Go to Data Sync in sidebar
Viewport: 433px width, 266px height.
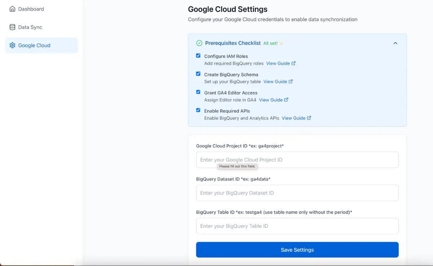(30, 27)
